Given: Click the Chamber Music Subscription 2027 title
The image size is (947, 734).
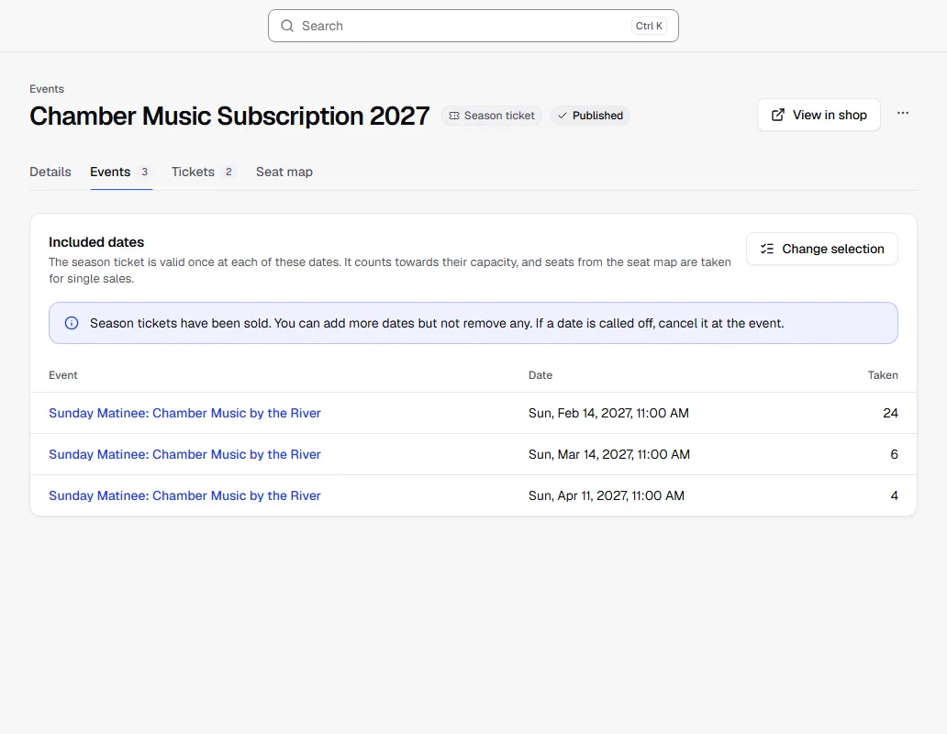Looking at the screenshot, I should coord(229,116).
